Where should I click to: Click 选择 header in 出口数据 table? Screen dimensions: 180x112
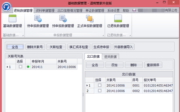click(x=100, y=80)
